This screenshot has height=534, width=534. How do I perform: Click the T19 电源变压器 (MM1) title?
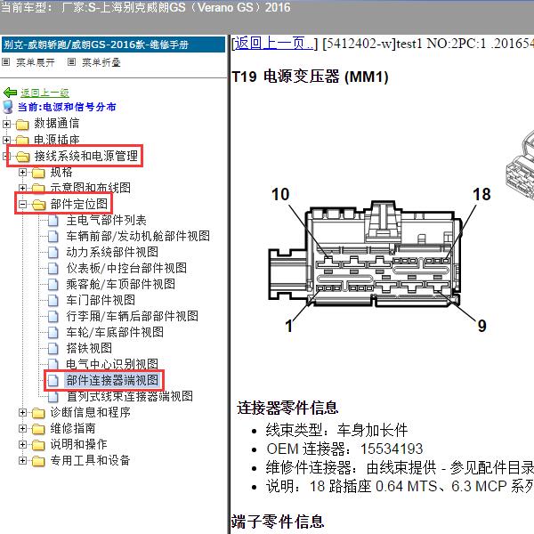[x=310, y=77]
